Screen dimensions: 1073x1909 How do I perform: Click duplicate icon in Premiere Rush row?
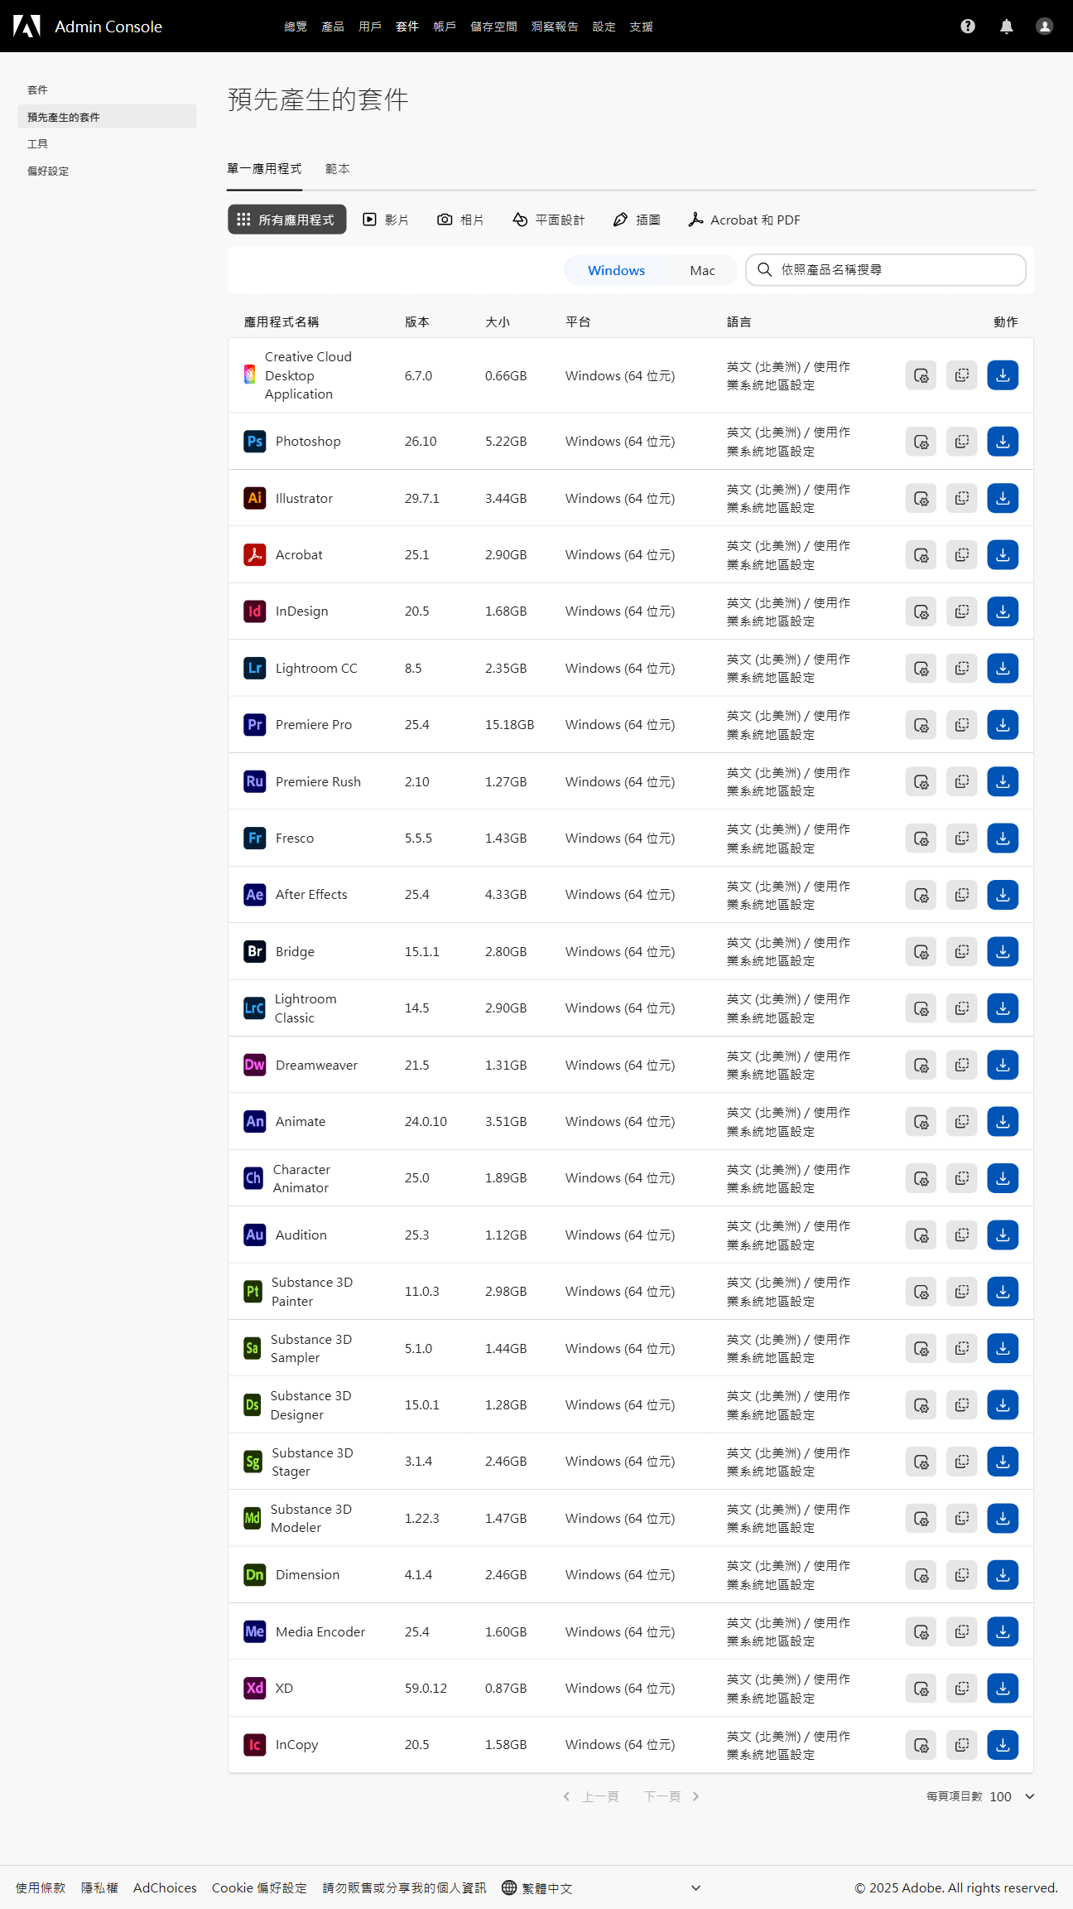click(961, 781)
